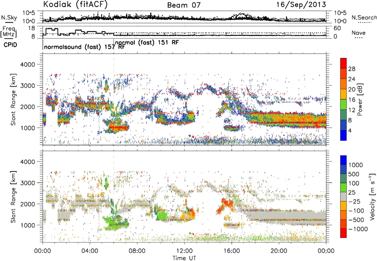Click gray ground scatter band near 20:00
Viewport: 377px width, 261px height.
[x=279, y=218]
